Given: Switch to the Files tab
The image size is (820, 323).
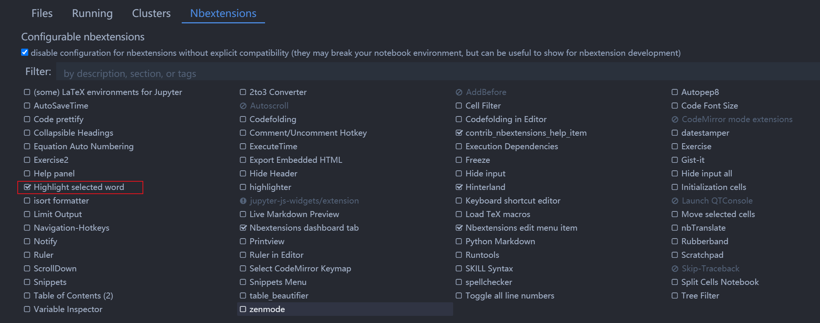Looking at the screenshot, I should coord(42,13).
